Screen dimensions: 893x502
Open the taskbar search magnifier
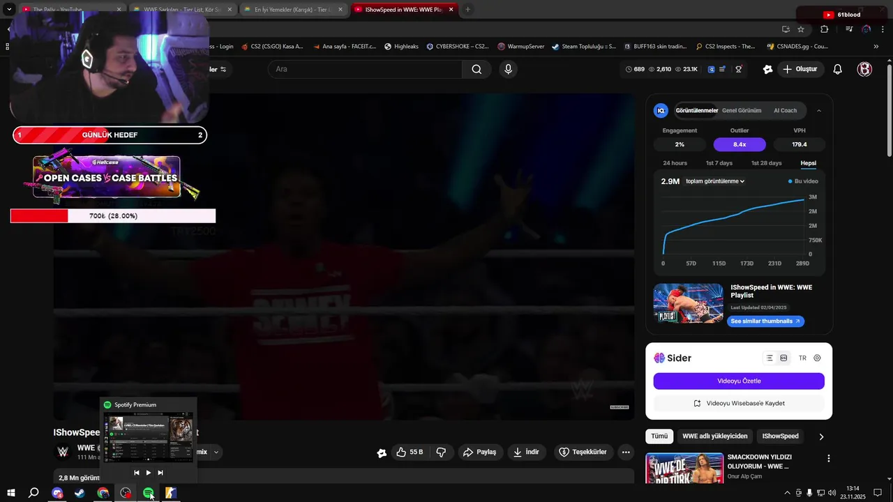coord(33,493)
